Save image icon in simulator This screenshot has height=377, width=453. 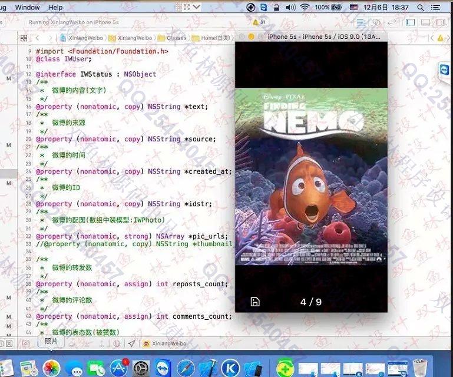[255, 302]
